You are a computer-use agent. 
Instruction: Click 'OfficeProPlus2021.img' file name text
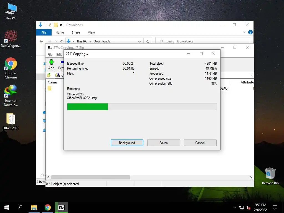82,98
